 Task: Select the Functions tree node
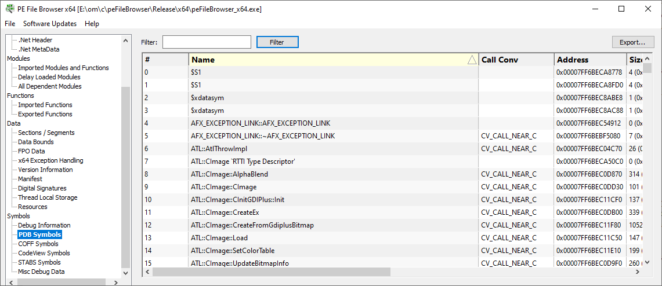click(x=21, y=96)
